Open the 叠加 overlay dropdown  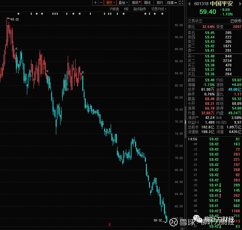click(123, 3)
